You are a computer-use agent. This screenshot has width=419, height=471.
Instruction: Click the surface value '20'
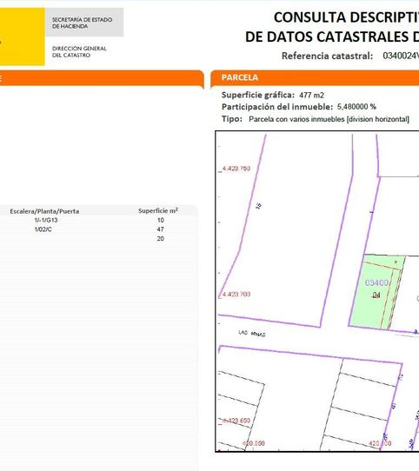(x=160, y=239)
